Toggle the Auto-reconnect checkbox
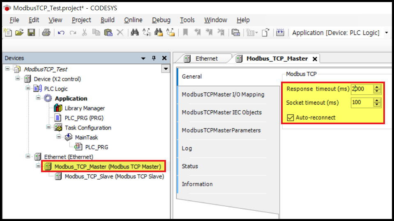Viewport: 394px width, 221px height. (290, 118)
